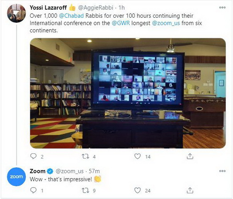The height and width of the screenshot is (199, 233).
Task: Retweet Yossi Lazaroff's tweet
Action: (x=86, y=156)
